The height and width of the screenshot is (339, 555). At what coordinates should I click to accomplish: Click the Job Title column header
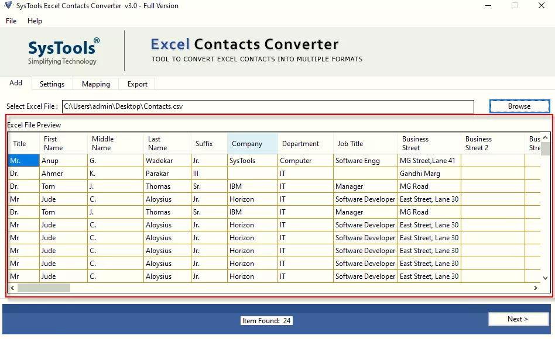coord(350,144)
